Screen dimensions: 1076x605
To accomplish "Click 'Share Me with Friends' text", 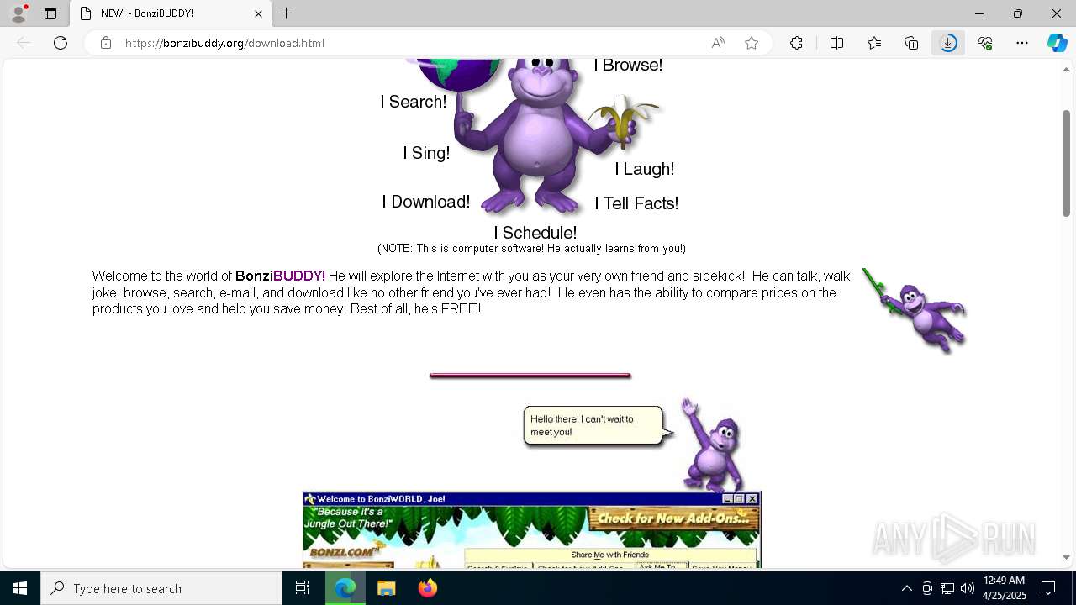I will (x=609, y=555).
